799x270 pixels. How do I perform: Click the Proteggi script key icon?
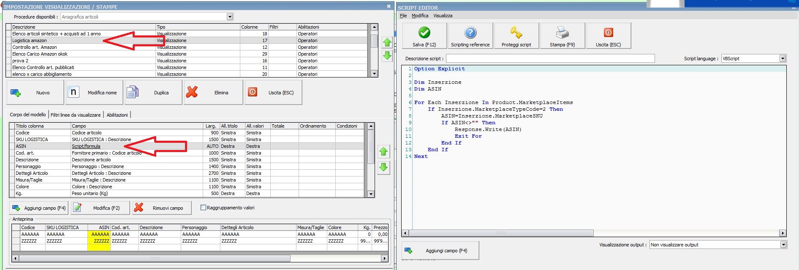tap(516, 33)
